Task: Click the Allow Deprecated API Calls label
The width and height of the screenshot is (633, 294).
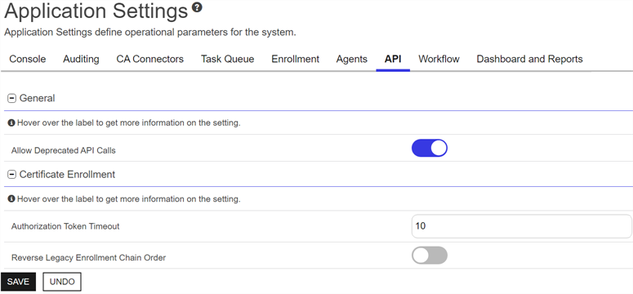Action: point(64,150)
